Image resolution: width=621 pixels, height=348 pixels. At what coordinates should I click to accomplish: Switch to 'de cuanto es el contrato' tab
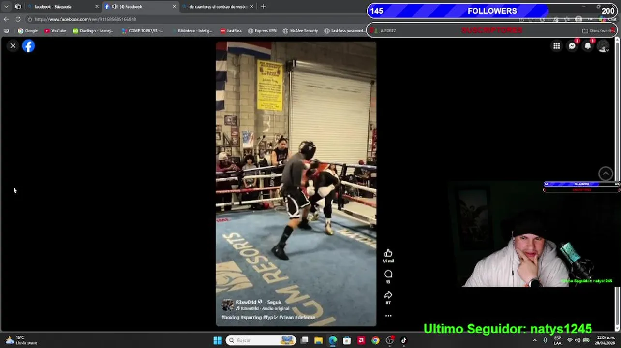[218, 7]
